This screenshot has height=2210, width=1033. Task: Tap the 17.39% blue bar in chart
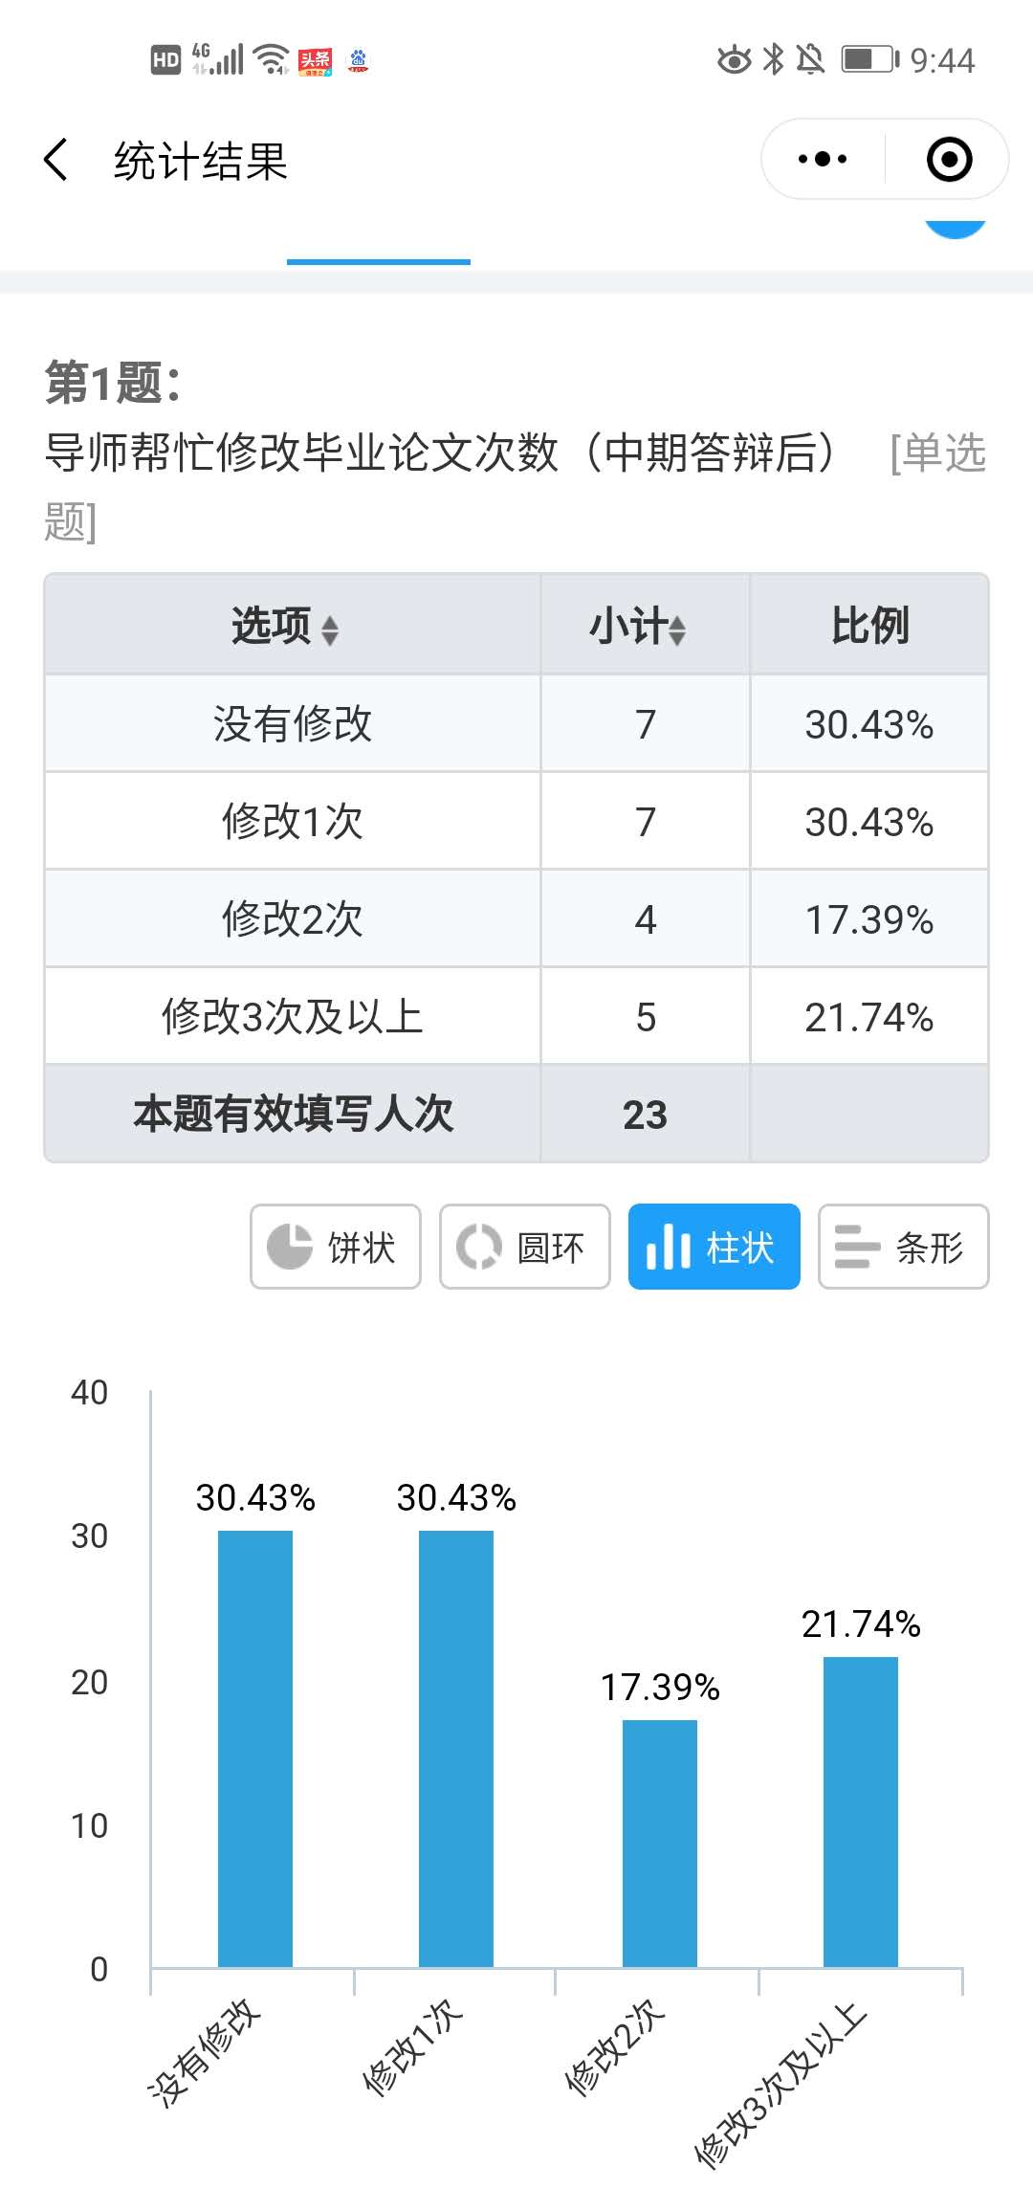tap(660, 1843)
